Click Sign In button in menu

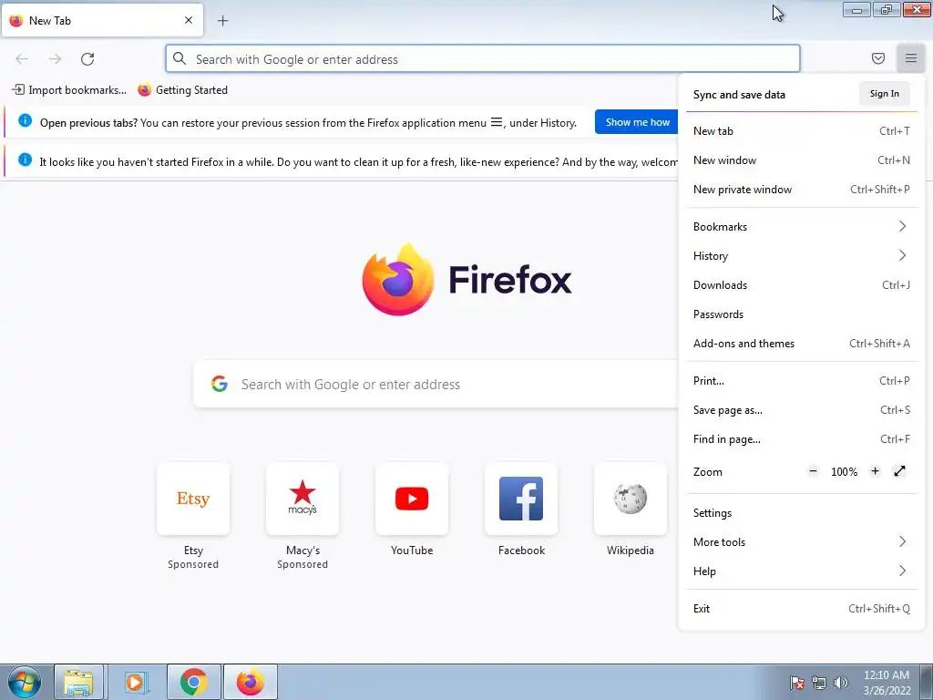(x=884, y=94)
